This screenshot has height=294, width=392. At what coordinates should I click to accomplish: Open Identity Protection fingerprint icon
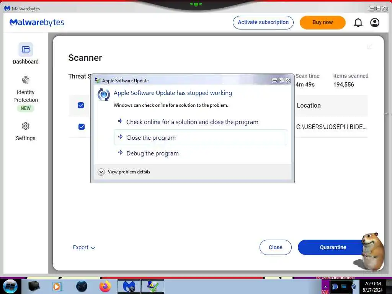[26, 80]
